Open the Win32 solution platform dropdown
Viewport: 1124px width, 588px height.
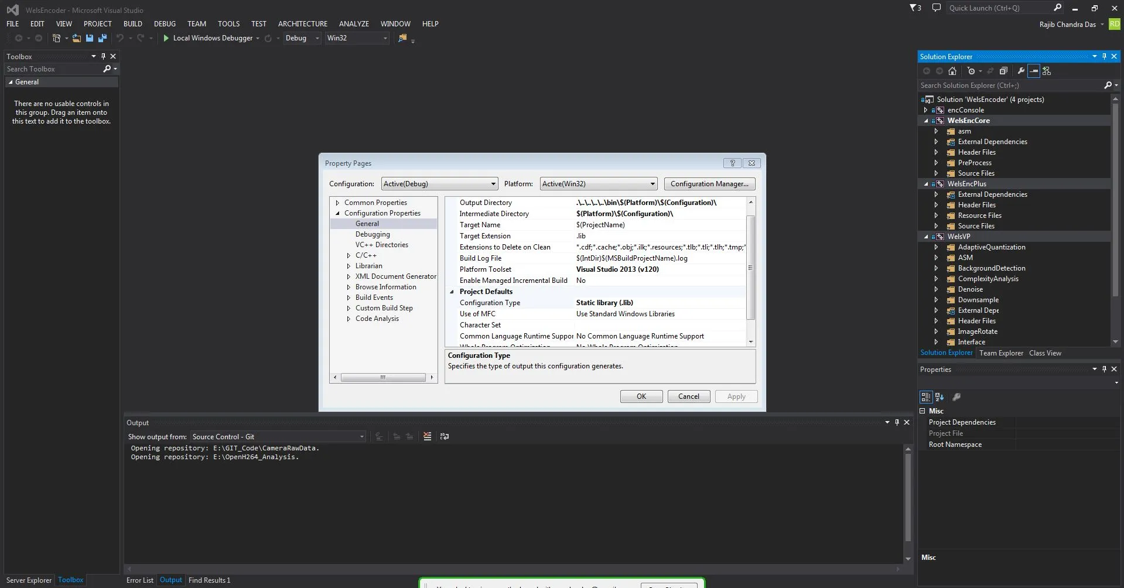(x=357, y=38)
